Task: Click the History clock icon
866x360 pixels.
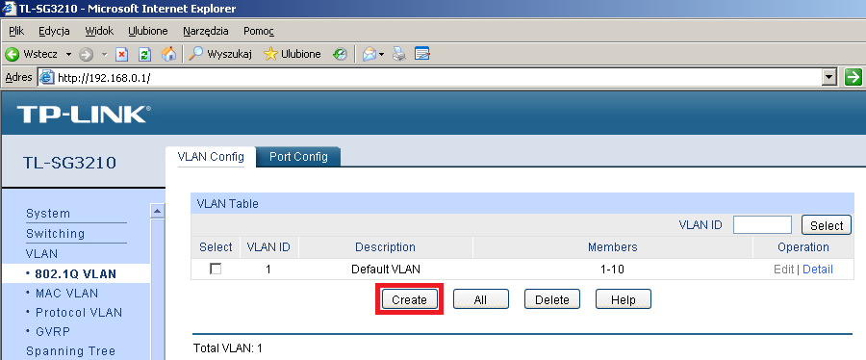Action: pyautogui.click(x=340, y=54)
